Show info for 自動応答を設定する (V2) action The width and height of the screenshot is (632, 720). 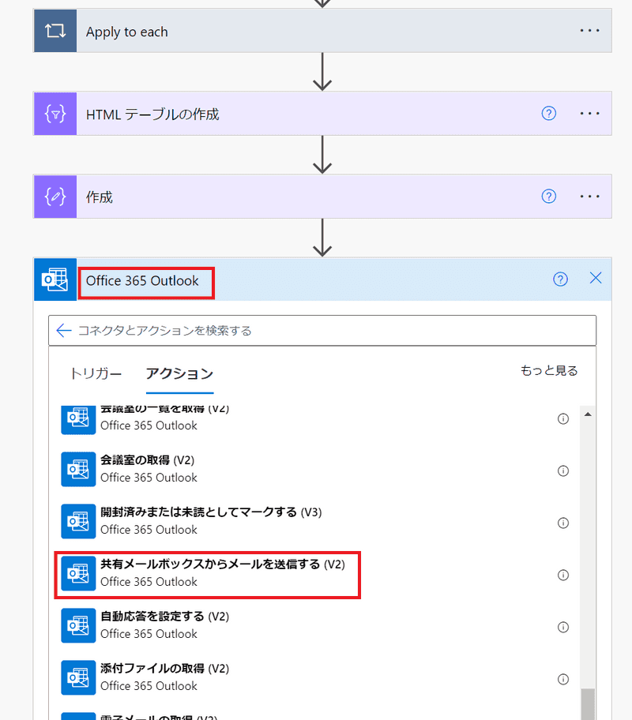pyautogui.click(x=563, y=627)
